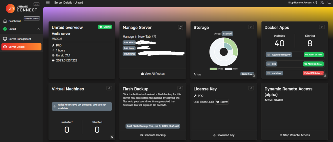Open Dashboard in the sidebar

pos(12,21)
